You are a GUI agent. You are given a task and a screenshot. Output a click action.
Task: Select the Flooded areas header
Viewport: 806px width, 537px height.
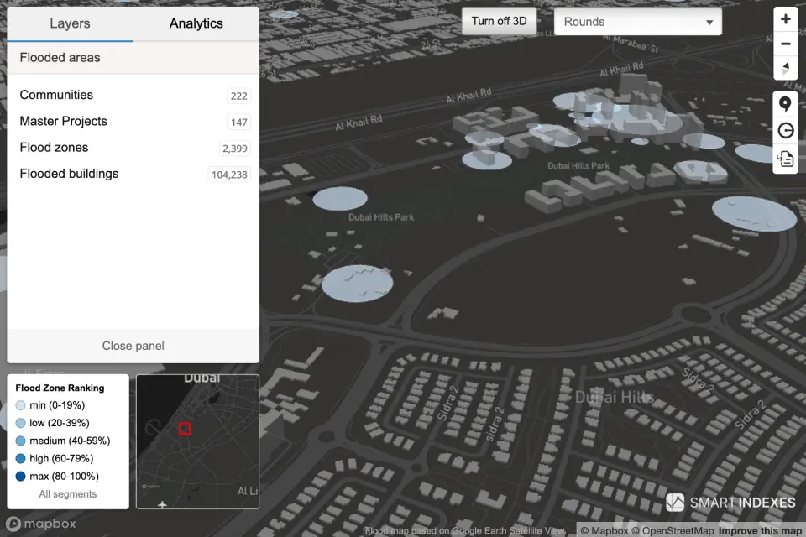pos(133,58)
